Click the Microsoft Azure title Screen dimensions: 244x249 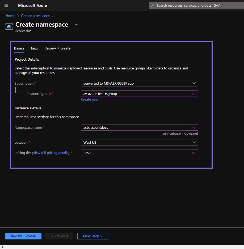click(32, 6)
